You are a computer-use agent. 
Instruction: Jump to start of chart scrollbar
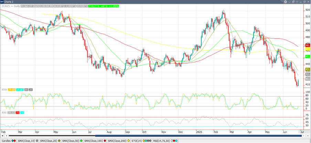pos(2,136)
